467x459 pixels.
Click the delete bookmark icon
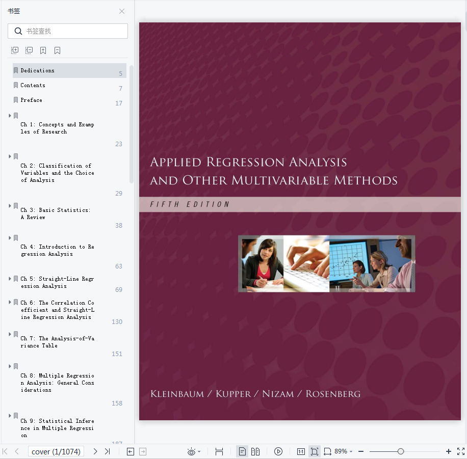[58, 50]
